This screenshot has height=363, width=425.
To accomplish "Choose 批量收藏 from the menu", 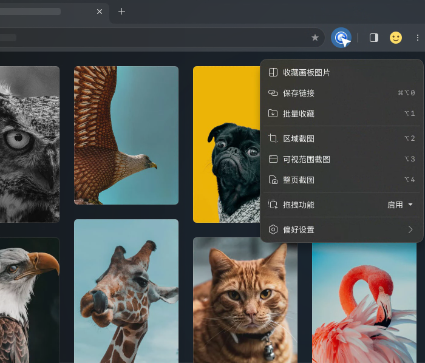I will (x=341, y=114).
